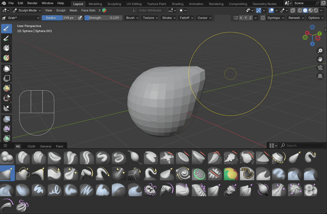Click the Blender logo icon
The width and height of the screenshot is (327, 214).
point(4,3)
